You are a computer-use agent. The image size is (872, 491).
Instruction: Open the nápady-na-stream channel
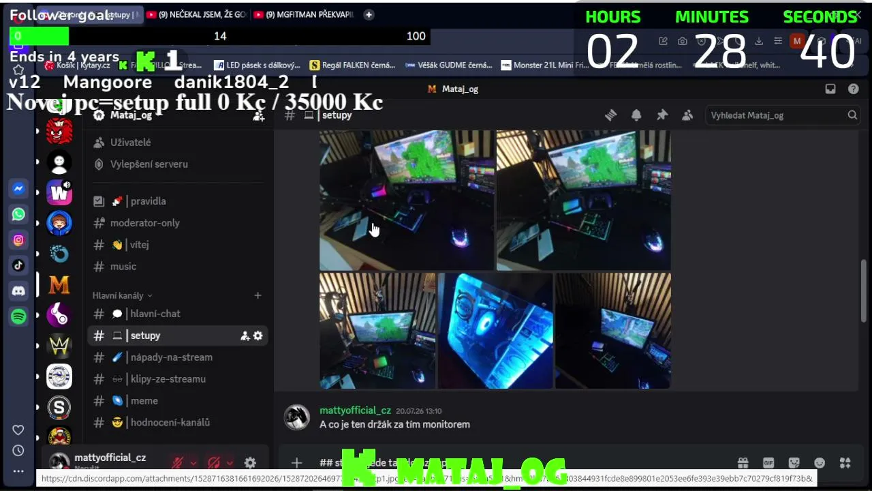pyautogui.click(x=177, y=357)
